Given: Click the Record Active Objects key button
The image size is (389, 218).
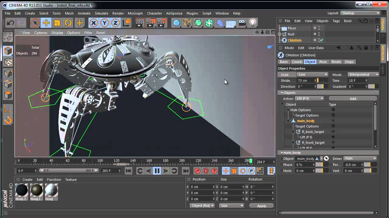Looking at the screenshot, I should click(x=197, y=171).
